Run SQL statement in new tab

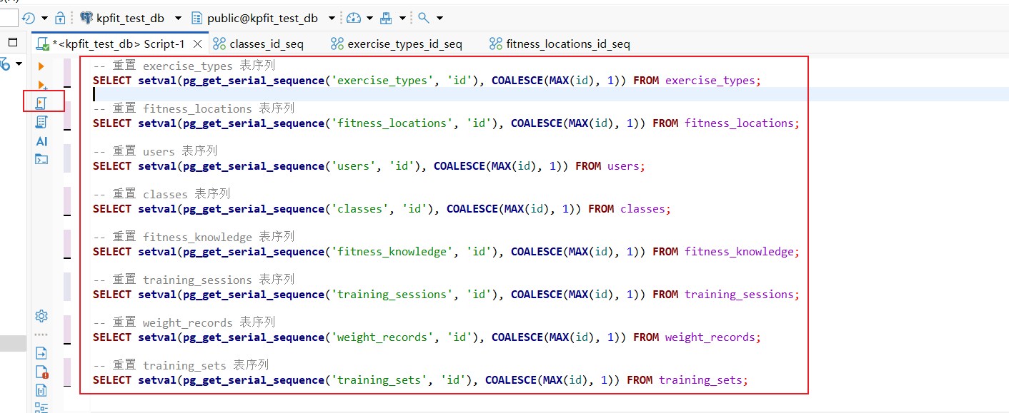click(x=41, y=85)
